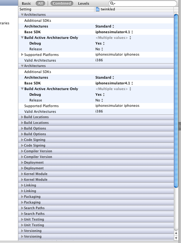This screenshot has height=243, width=181.
Task: Expand the second Search Paths group
Action: (x=22, y=214)
